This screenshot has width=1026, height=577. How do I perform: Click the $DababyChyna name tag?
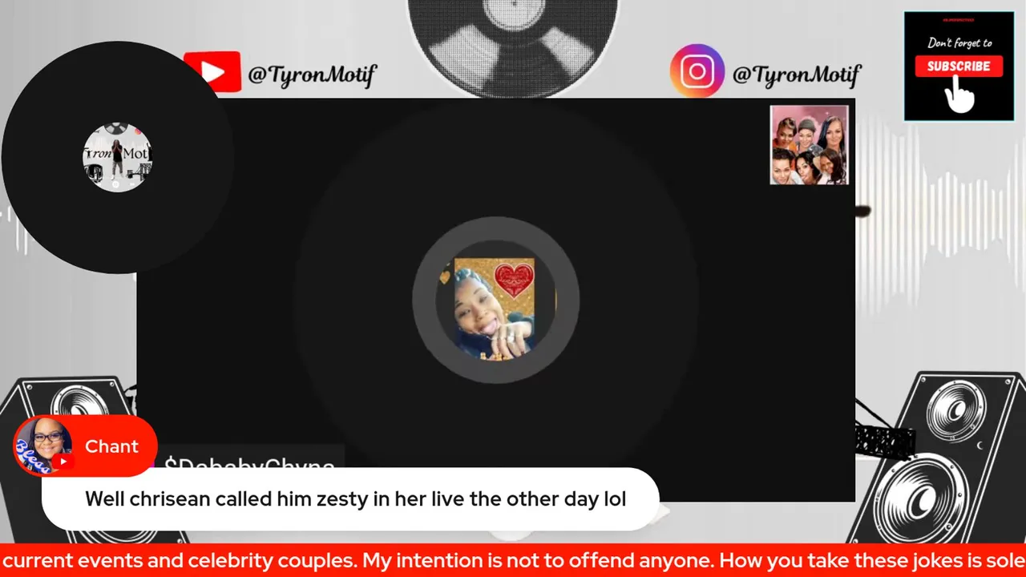[x=248, y=462]
